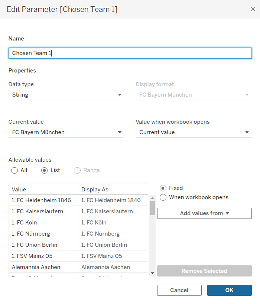This screenshot has height=304, width=260.
Task: Select the List radio button
Action: click(45, 171)
